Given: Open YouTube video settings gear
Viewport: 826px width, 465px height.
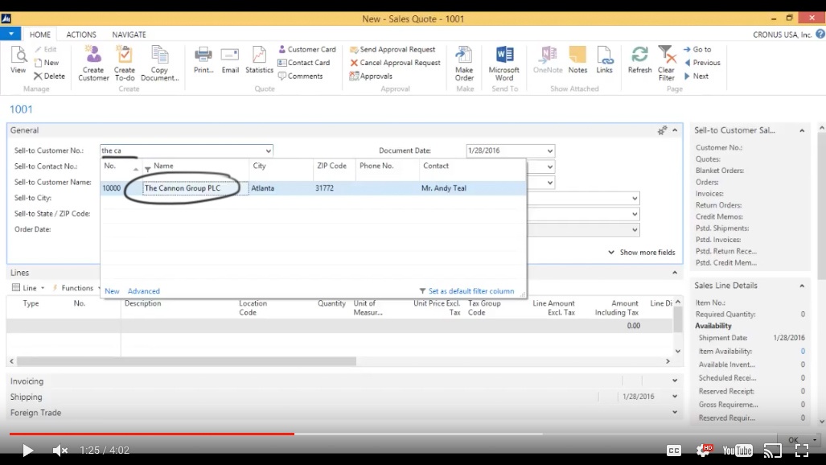Looking at the screenshot, I should coord(704,450).
